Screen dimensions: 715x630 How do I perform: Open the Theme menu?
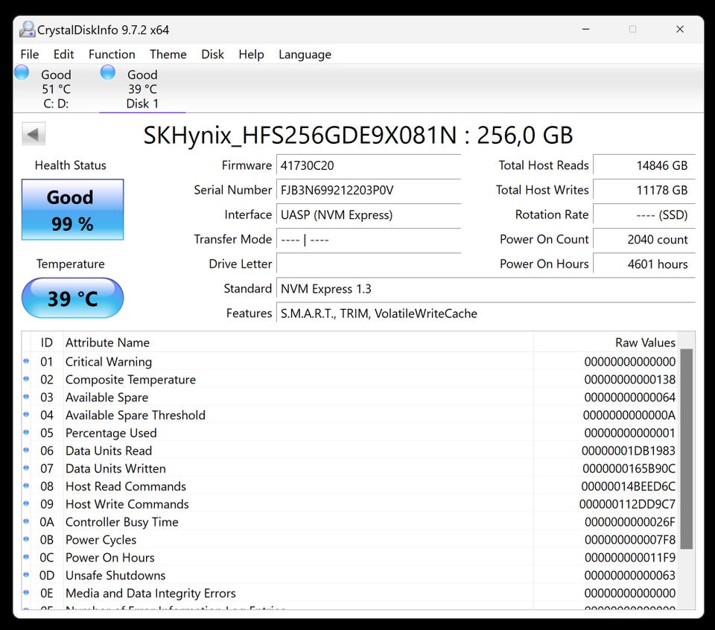168,54
